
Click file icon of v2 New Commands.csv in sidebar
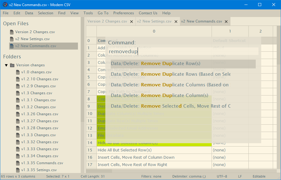pos(12,46)
